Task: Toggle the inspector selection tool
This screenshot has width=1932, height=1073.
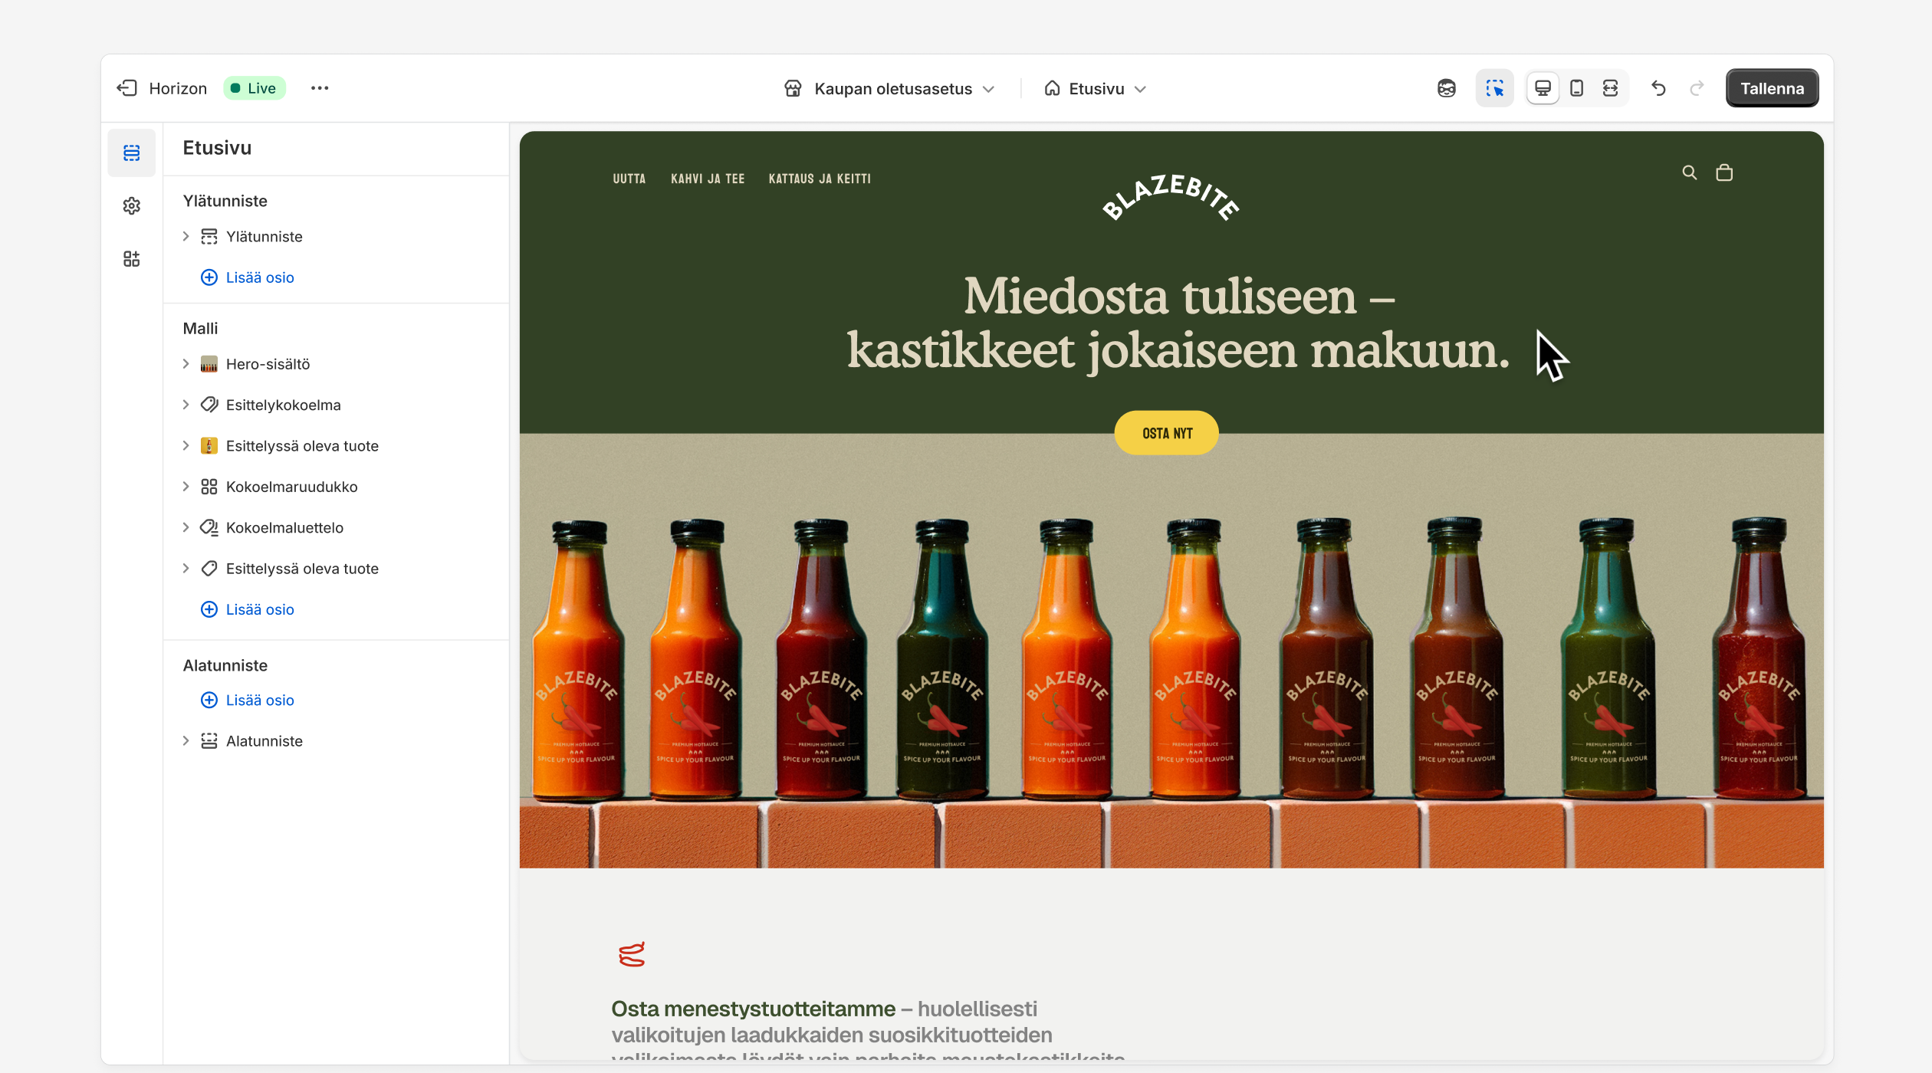Action: (x=1494, y=89)
